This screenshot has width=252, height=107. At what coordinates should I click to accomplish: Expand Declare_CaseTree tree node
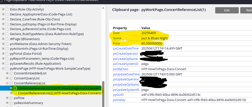(x=3, y=19)
